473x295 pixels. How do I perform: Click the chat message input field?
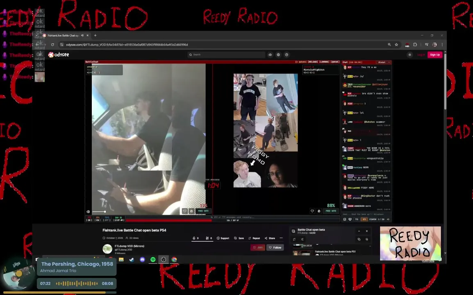tap(366, 214)
